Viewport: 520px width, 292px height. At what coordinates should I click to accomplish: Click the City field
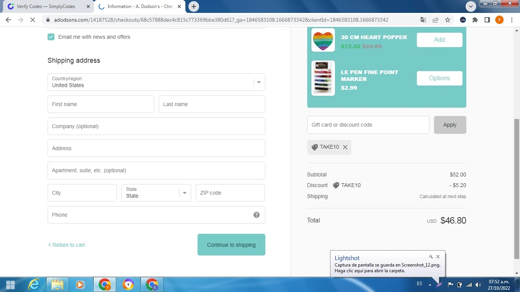click(82, 193)
